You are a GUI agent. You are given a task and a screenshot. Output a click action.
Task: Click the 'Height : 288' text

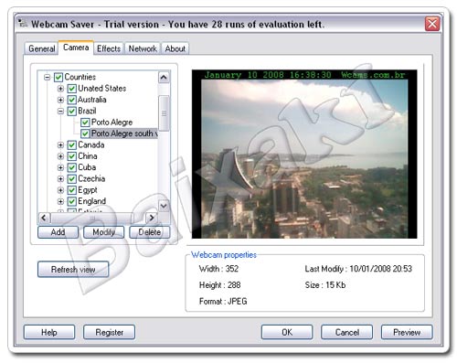219,285
